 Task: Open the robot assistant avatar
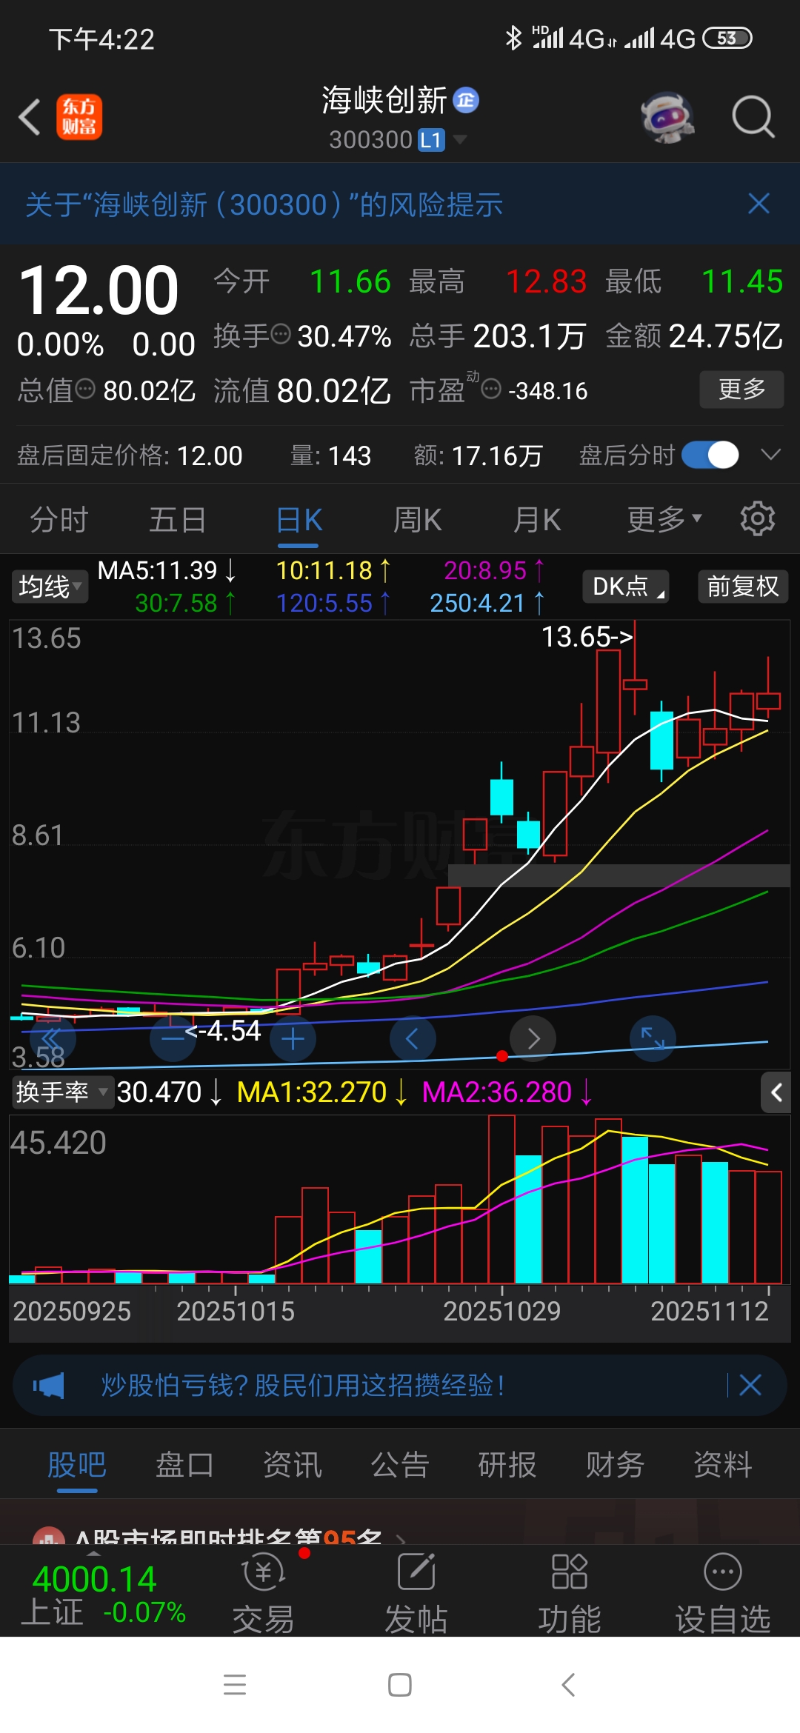click(x=667, y=117)
